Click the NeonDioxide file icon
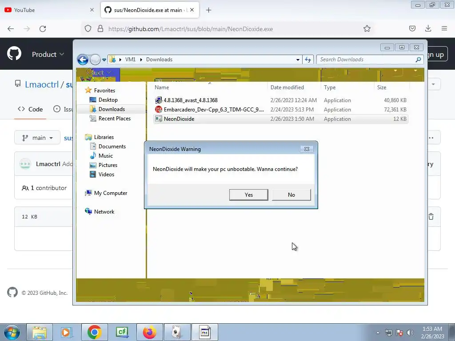Viewport: 455px width, 341px height. point(159,119)
